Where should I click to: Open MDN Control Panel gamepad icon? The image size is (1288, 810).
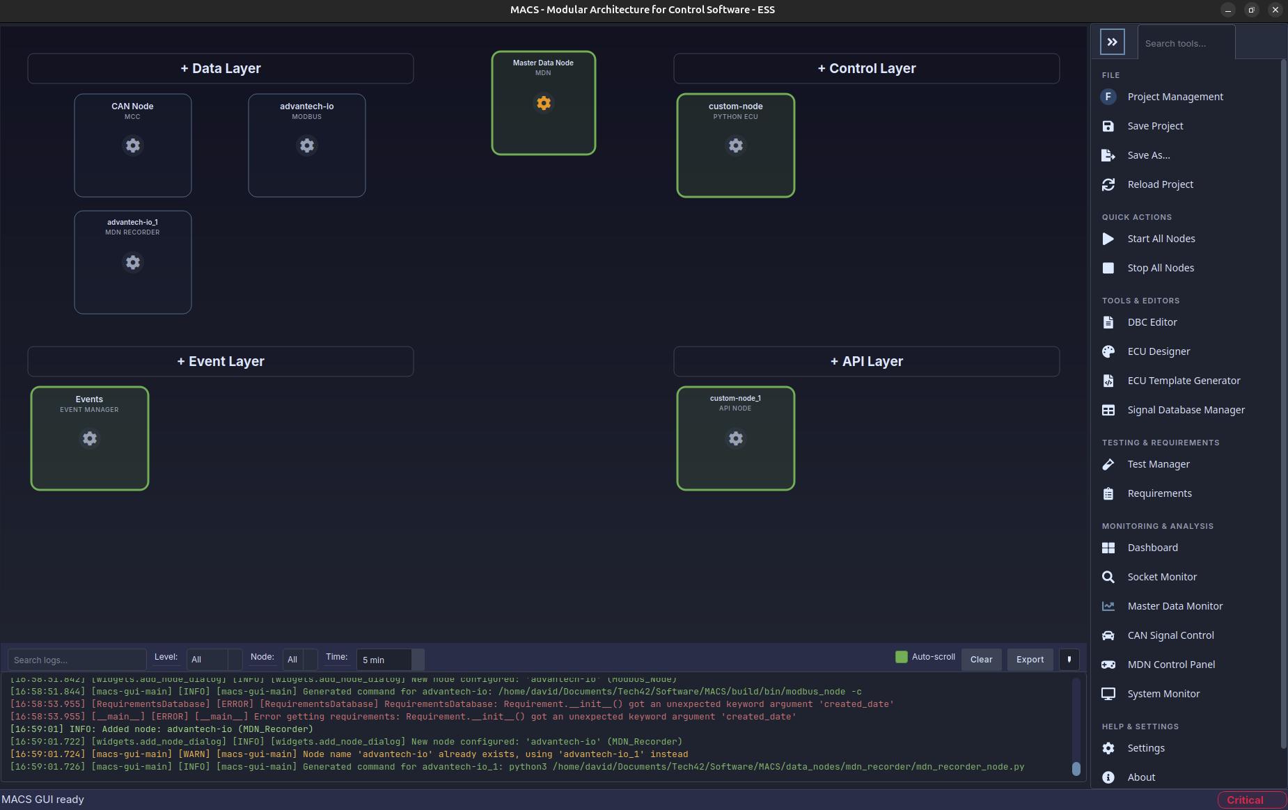1108,665
